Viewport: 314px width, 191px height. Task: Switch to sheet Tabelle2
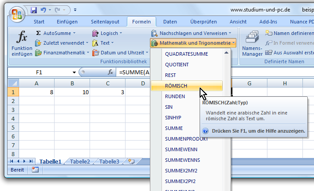80,161
